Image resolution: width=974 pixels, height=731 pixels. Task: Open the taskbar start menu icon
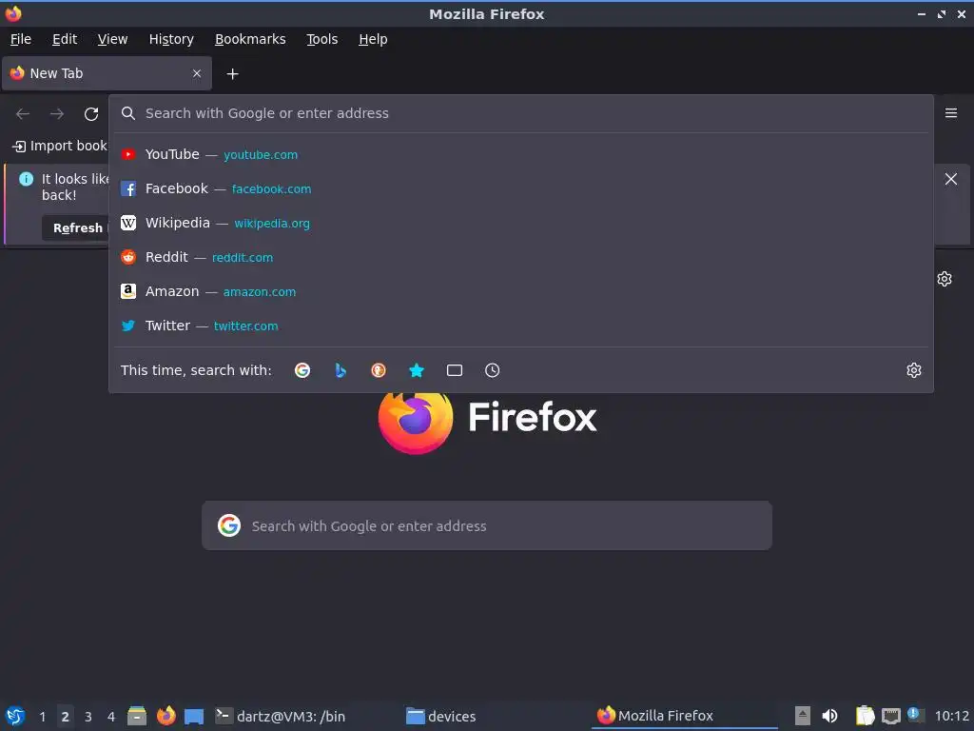[x=15, y=716]
